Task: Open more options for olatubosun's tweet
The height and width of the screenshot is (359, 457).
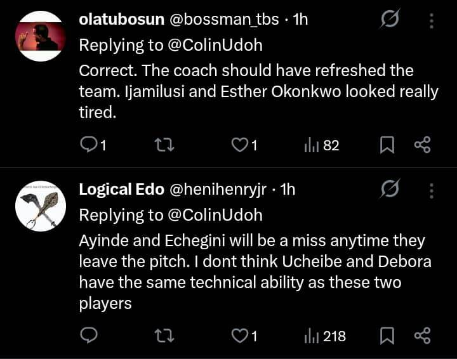Action: click(x=432, y=20)
